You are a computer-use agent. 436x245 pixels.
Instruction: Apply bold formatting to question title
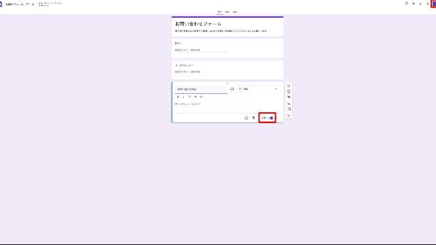click(x=178, y=97)
